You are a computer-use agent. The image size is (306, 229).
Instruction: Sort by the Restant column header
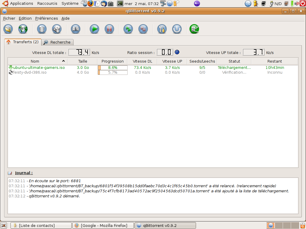tap(275, 61)
